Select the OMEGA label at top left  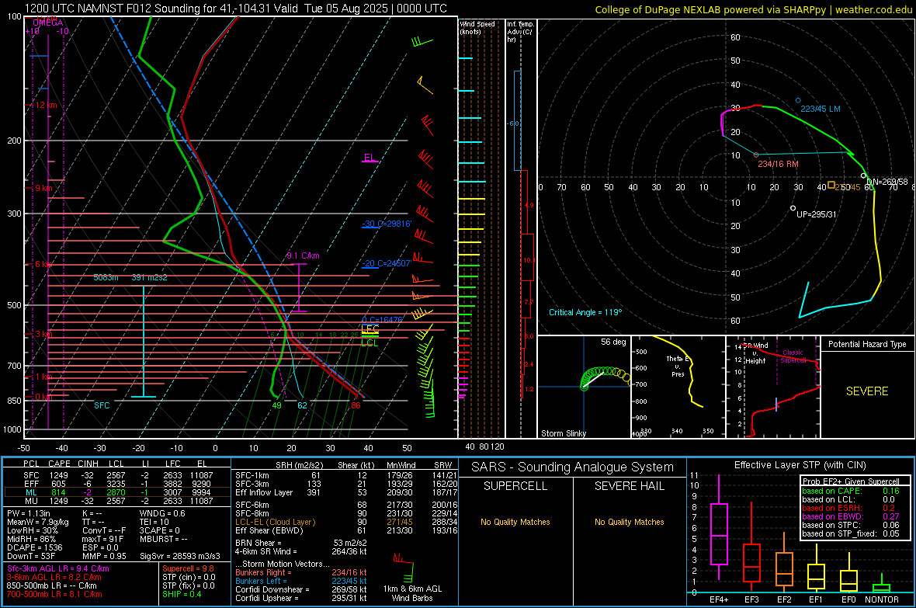(48, 23)
